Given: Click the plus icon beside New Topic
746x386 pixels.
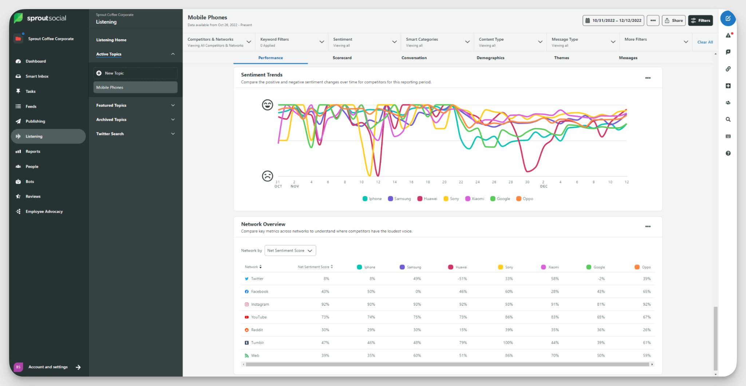Looking at the screenshot, I should click(x=99, y=73).
